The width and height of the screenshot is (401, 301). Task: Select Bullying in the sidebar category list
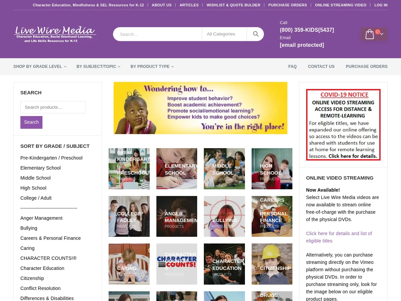coord(29,228)
